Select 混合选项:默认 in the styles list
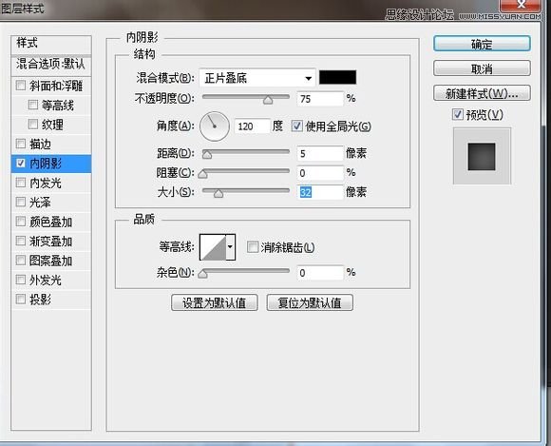This screenshot has width=551, height=446. [51, 65]
